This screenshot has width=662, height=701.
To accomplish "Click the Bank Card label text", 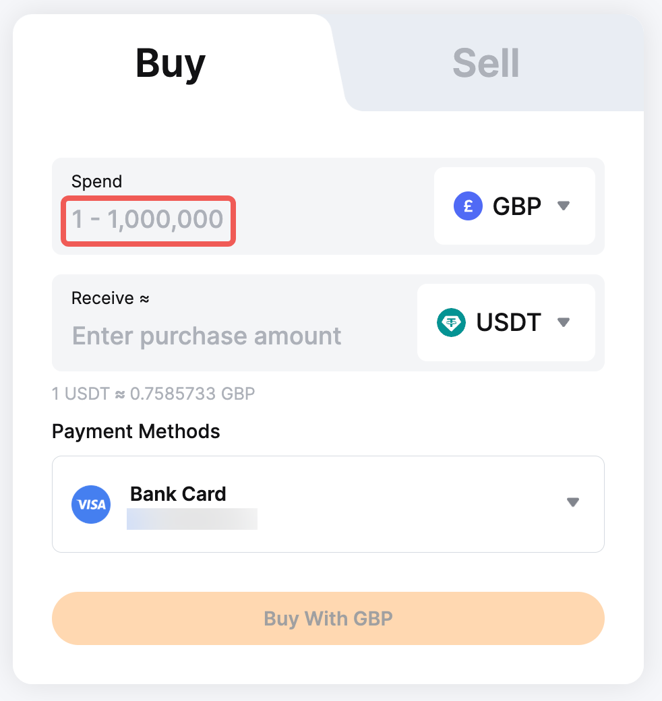I will (x=178, y=494).
